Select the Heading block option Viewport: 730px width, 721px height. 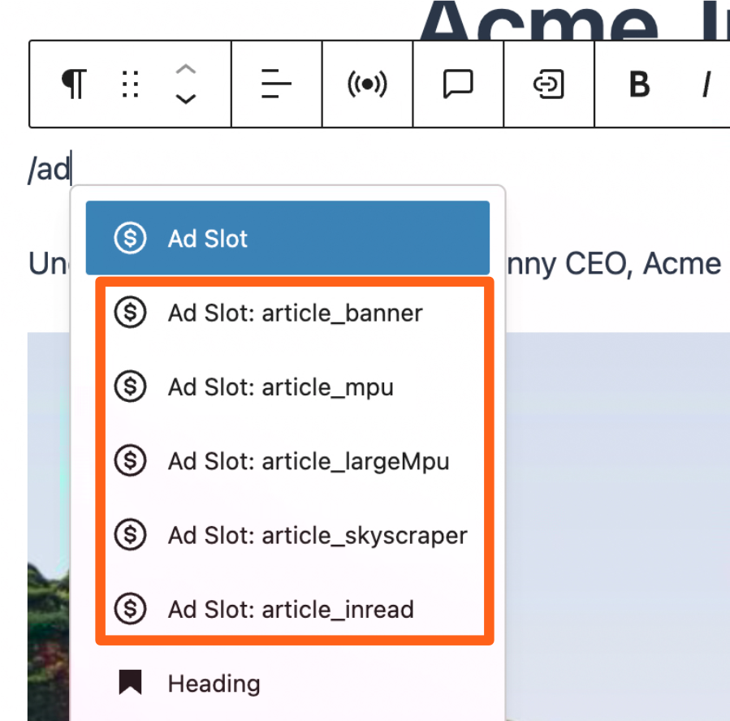coord(214,684)
